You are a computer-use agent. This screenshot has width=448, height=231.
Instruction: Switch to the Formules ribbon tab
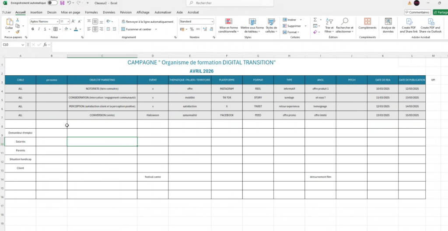pos(91,12)
